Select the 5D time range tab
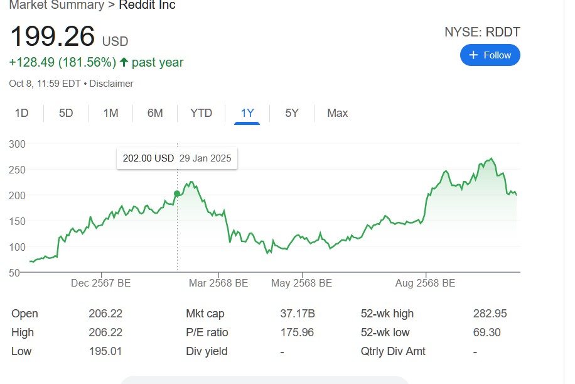This screenshot has width=575, height=384. tap(66, 112)
